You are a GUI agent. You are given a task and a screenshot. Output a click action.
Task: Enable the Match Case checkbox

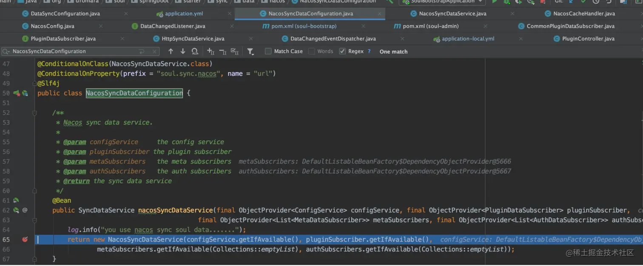point(268,51)
